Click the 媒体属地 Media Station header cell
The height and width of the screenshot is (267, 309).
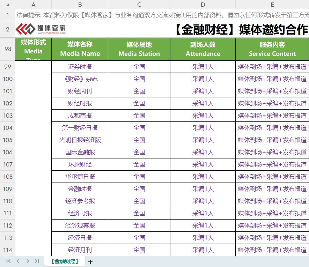pyautogui.click(x=139, y=49)
